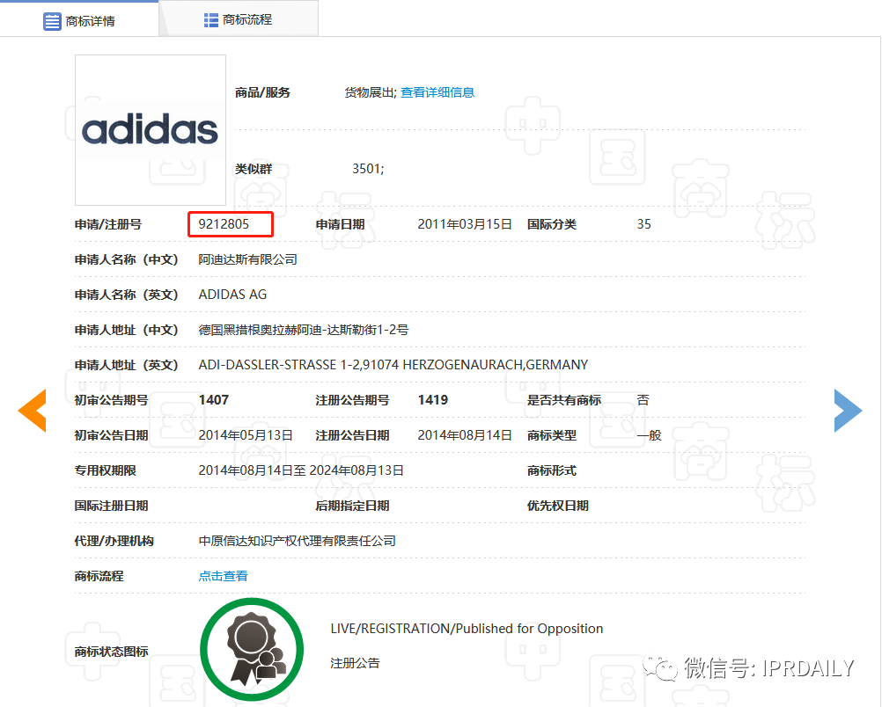This screenshot has width=882, height=707.
Task: Click the green registration ribbon badge
Action: (252, 648)
